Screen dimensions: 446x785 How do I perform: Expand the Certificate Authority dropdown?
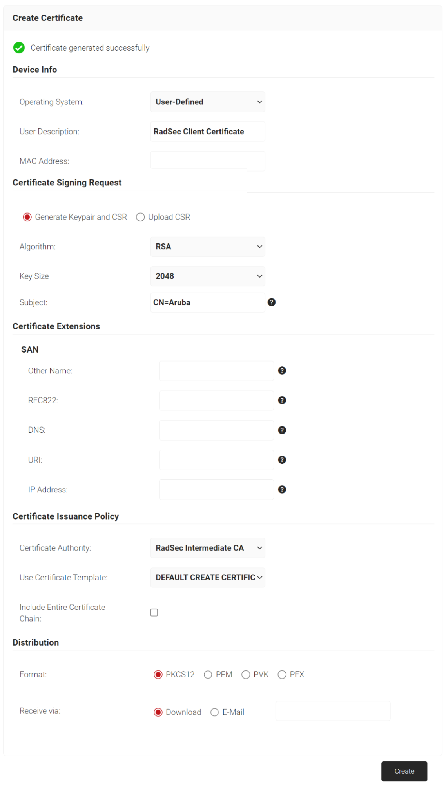point(207,548)
